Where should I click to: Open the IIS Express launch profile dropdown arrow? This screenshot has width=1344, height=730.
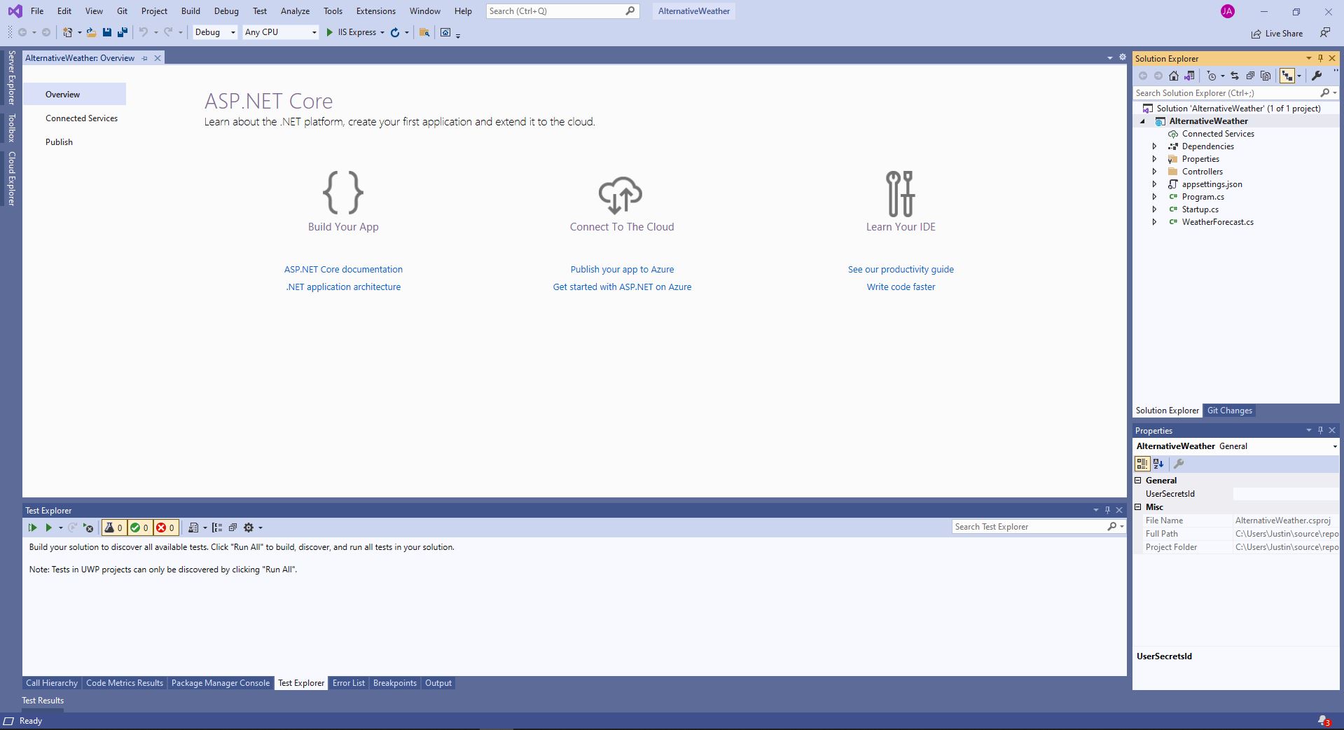pyautogui.click(x=382, y=32)
